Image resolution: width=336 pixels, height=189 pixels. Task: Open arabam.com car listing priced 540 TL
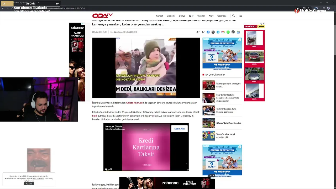(x=254, y=39)
